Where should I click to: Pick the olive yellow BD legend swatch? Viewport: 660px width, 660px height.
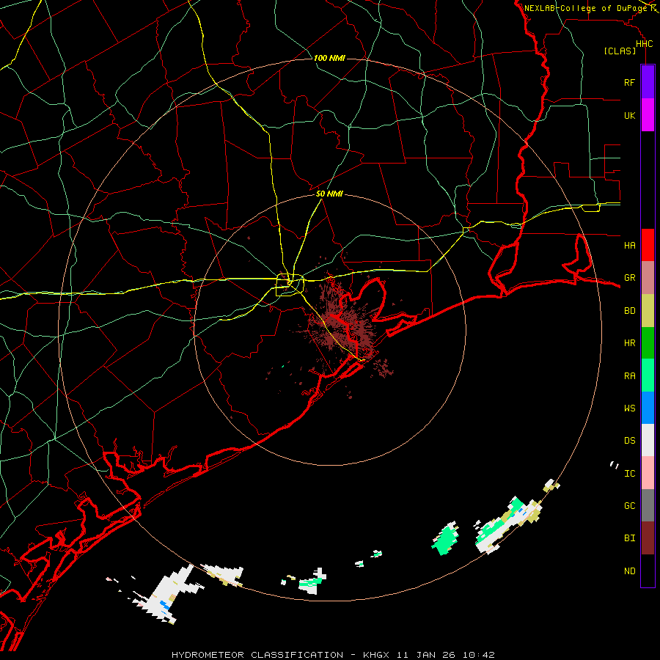(648, 311)
